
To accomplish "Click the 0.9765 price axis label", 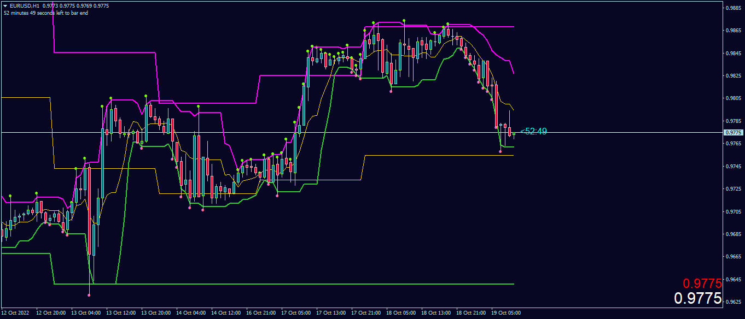I will 733,144.
